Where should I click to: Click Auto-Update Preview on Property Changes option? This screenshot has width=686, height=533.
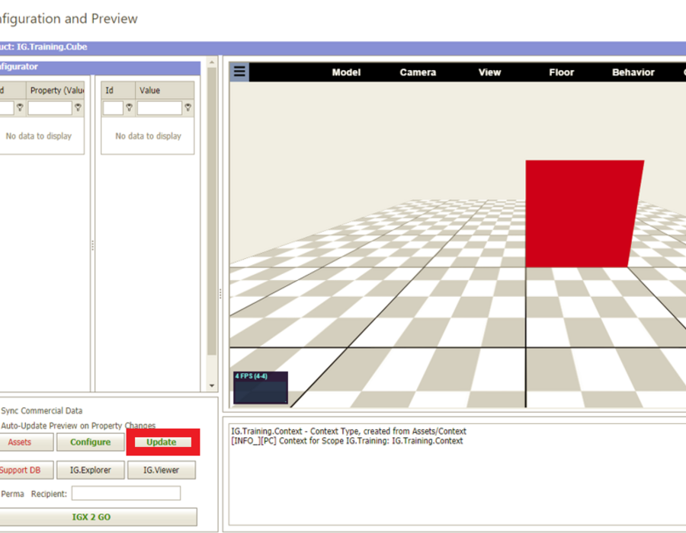79,426
